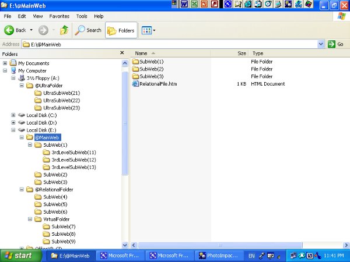Click the Windows Start button
The width and height of the screenshot is (350, 262).
click(17, 256)
